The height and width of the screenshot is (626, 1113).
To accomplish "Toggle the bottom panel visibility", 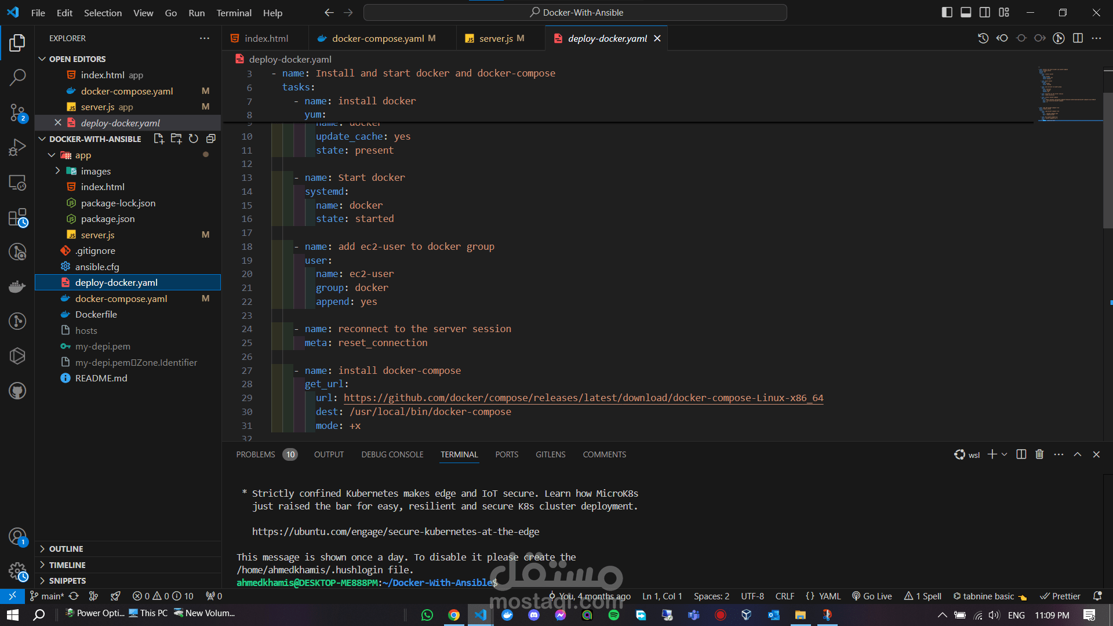I will pos(966,12).
